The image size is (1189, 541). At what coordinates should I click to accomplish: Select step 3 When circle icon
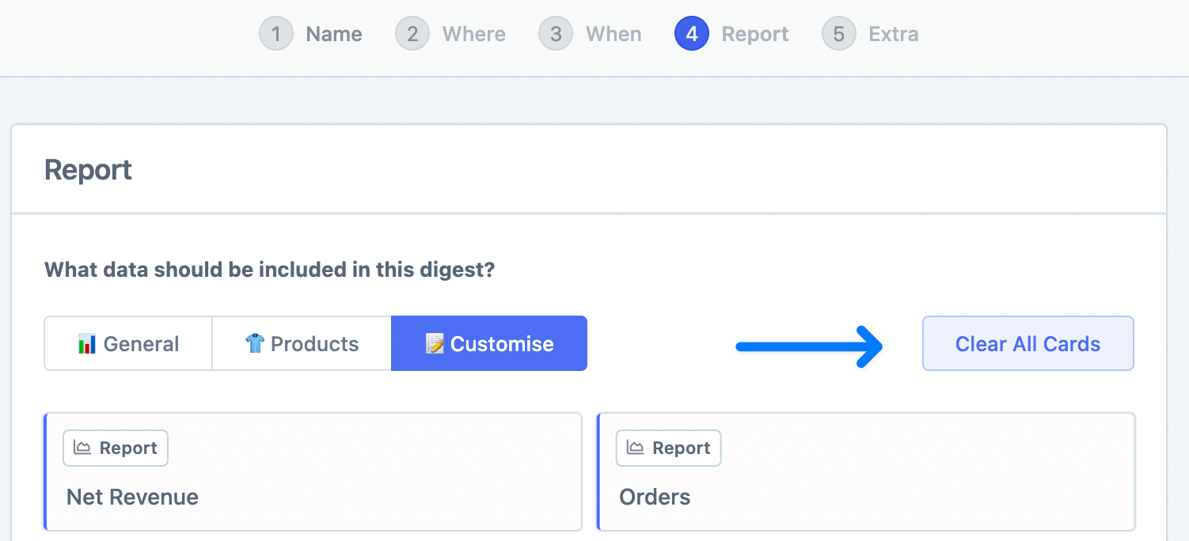555,33
